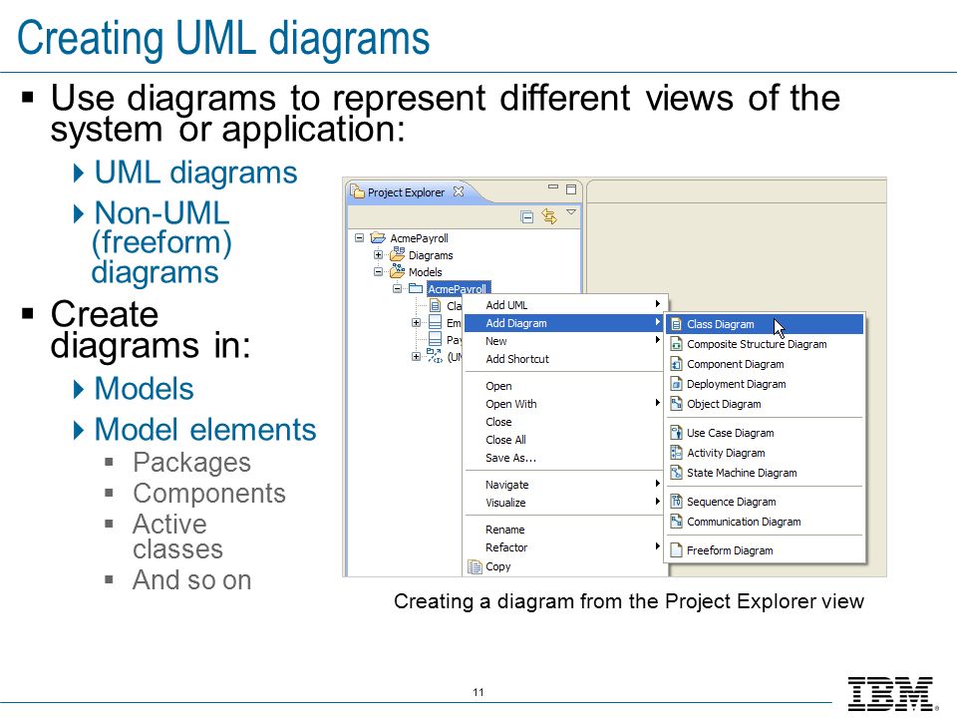Click the Object Diagram icon
The height and width of the screenshot is (718, 957).
tap(676, 404)
